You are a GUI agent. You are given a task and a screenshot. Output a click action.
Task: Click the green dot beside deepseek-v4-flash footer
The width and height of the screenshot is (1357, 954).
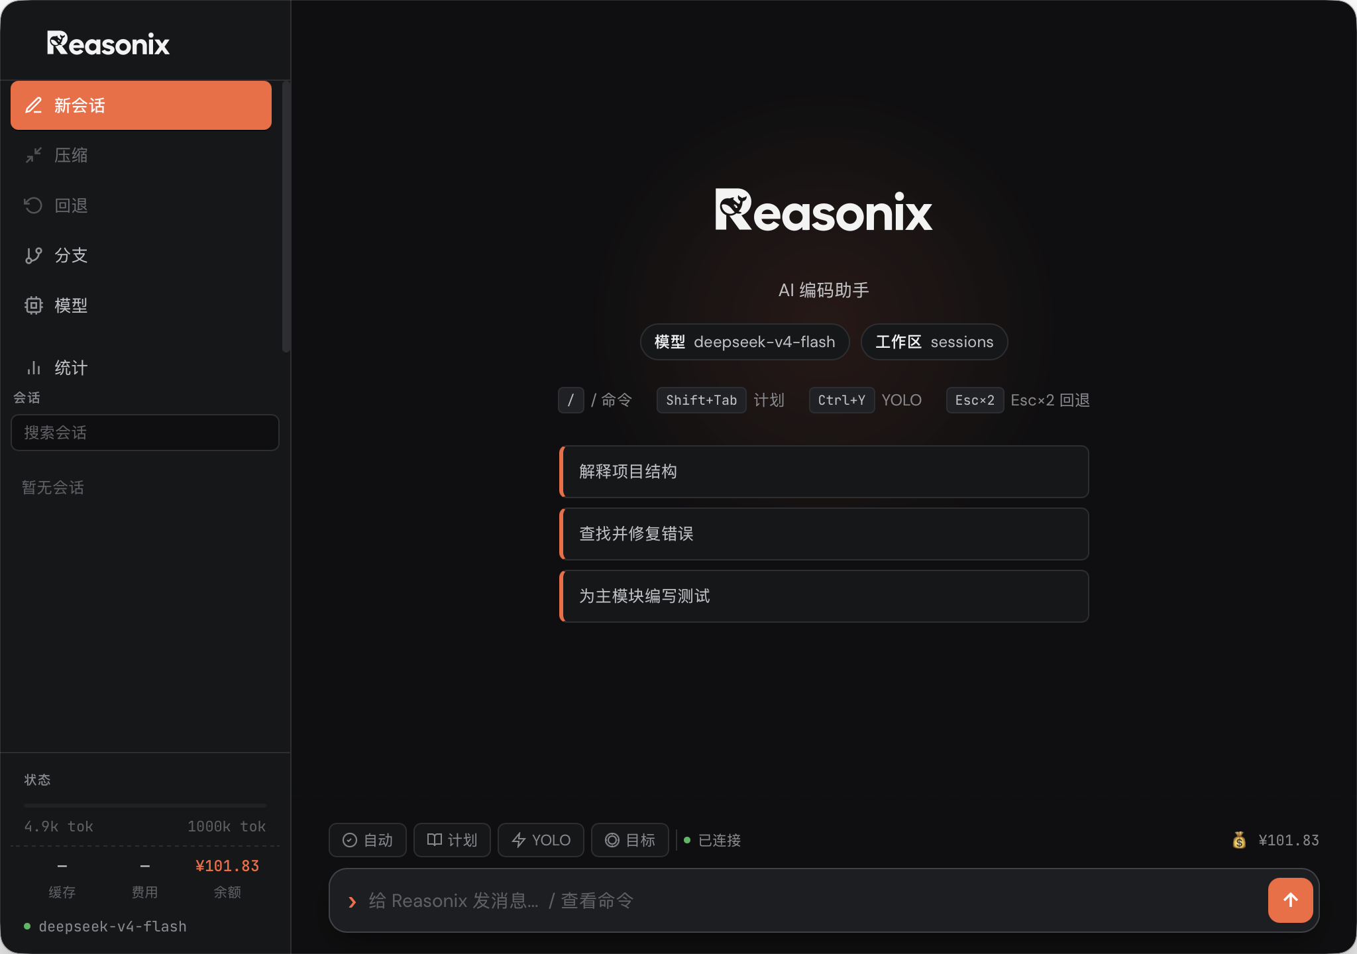27,926
